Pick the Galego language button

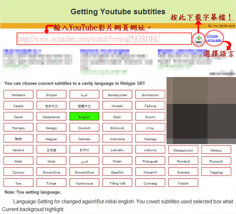pyautogui.click(x=51, y=127)
